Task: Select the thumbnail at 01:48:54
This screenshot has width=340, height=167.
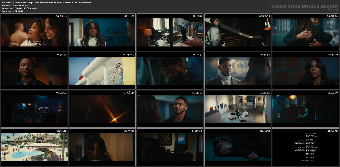Action: click(x=238, y=147)
